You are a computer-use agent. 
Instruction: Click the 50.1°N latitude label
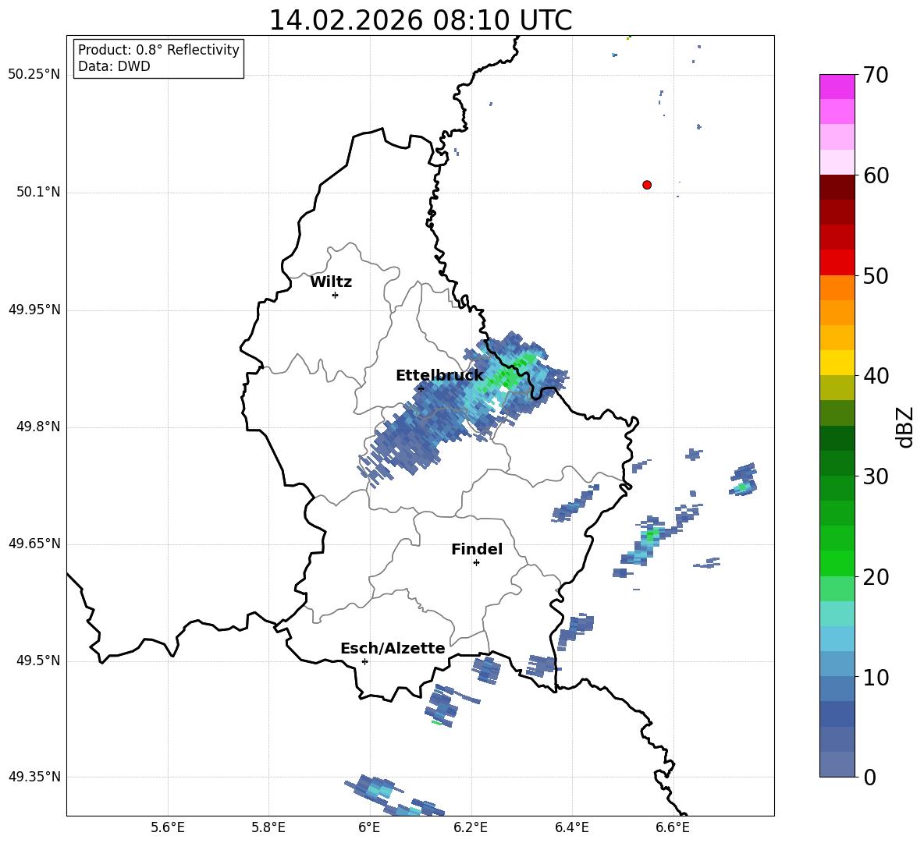pyautogui.click(x=38, y=192)
